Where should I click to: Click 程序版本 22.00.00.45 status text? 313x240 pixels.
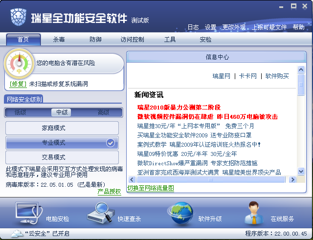[276, 234]
